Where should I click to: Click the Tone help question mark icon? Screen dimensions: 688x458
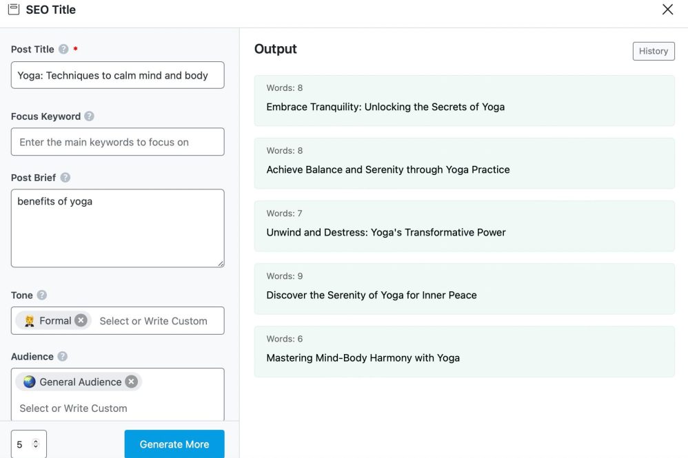(x=42, y=295)
